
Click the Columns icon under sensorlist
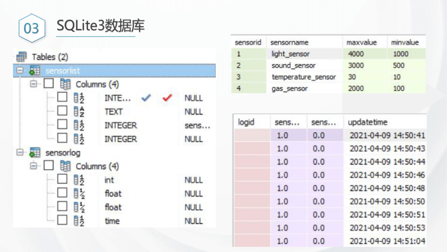[x=65, y=84]
